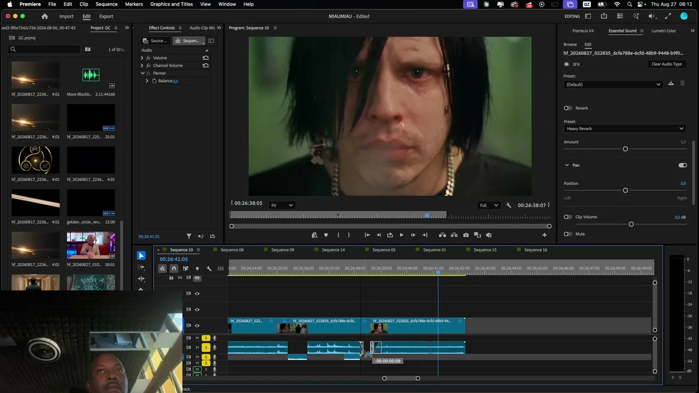Open the (Default) preset dropdown
Screen dimensions: 699x393
coord(613,85)
